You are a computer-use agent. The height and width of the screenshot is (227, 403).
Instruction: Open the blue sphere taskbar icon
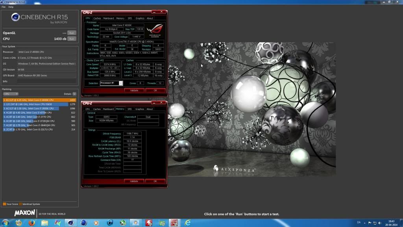coord(84,223)
